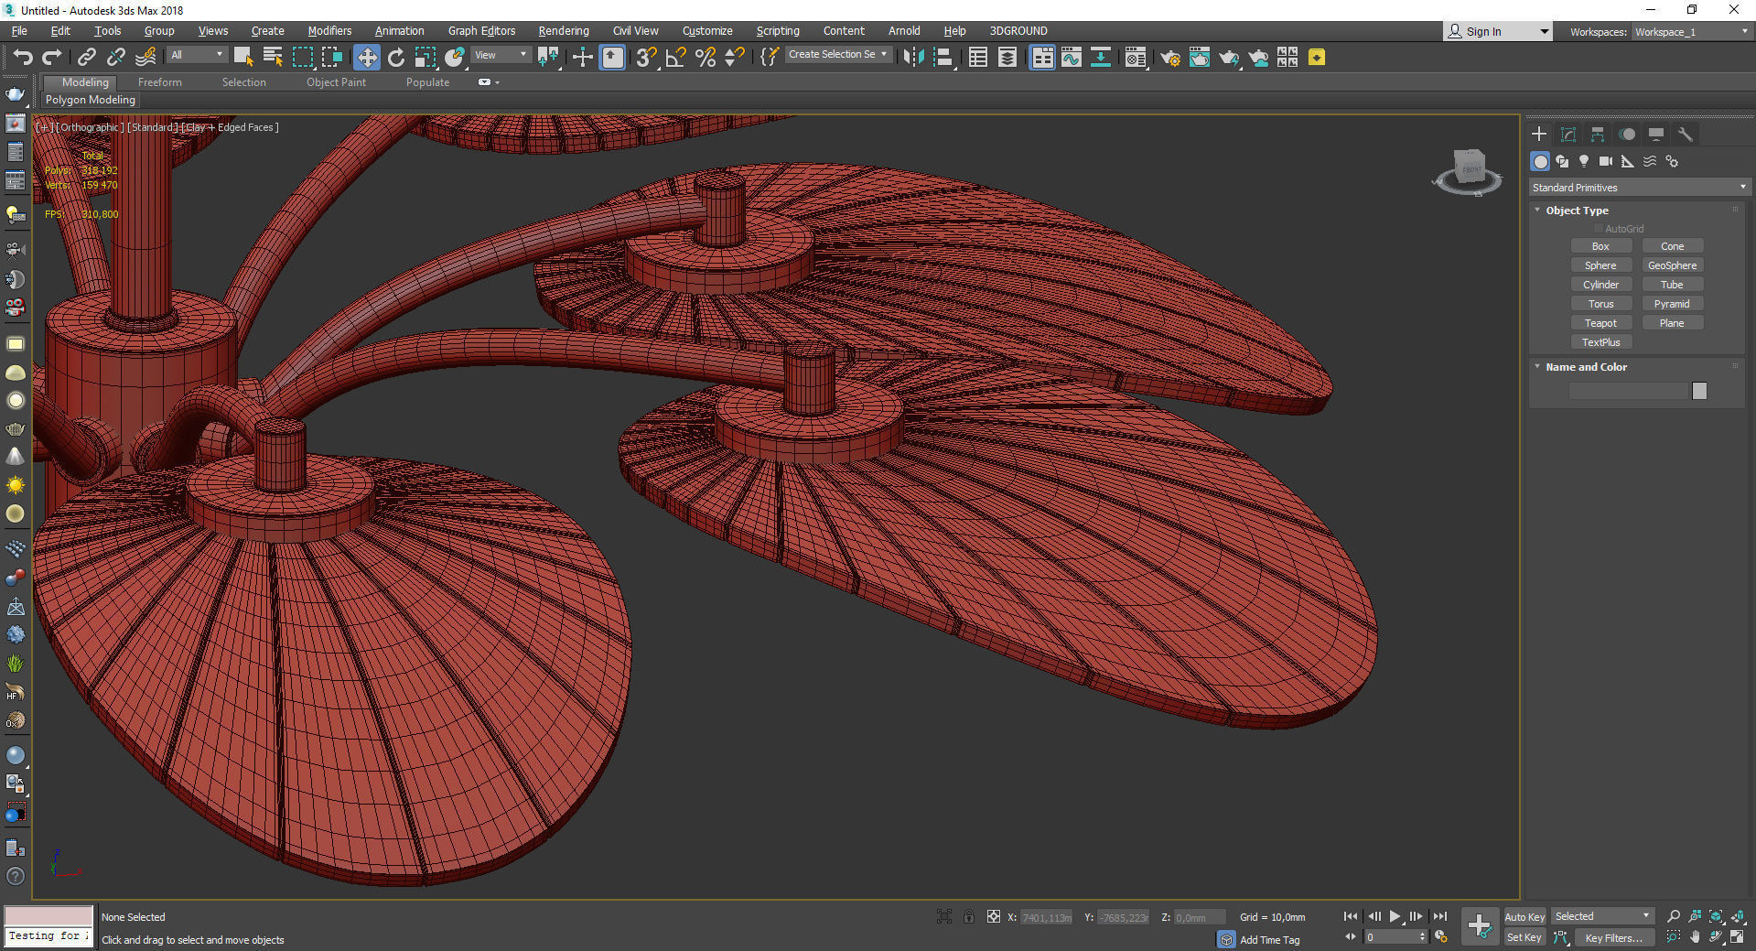
Task: Open the Graph Editors menu
Action: (x=481, y=31)
